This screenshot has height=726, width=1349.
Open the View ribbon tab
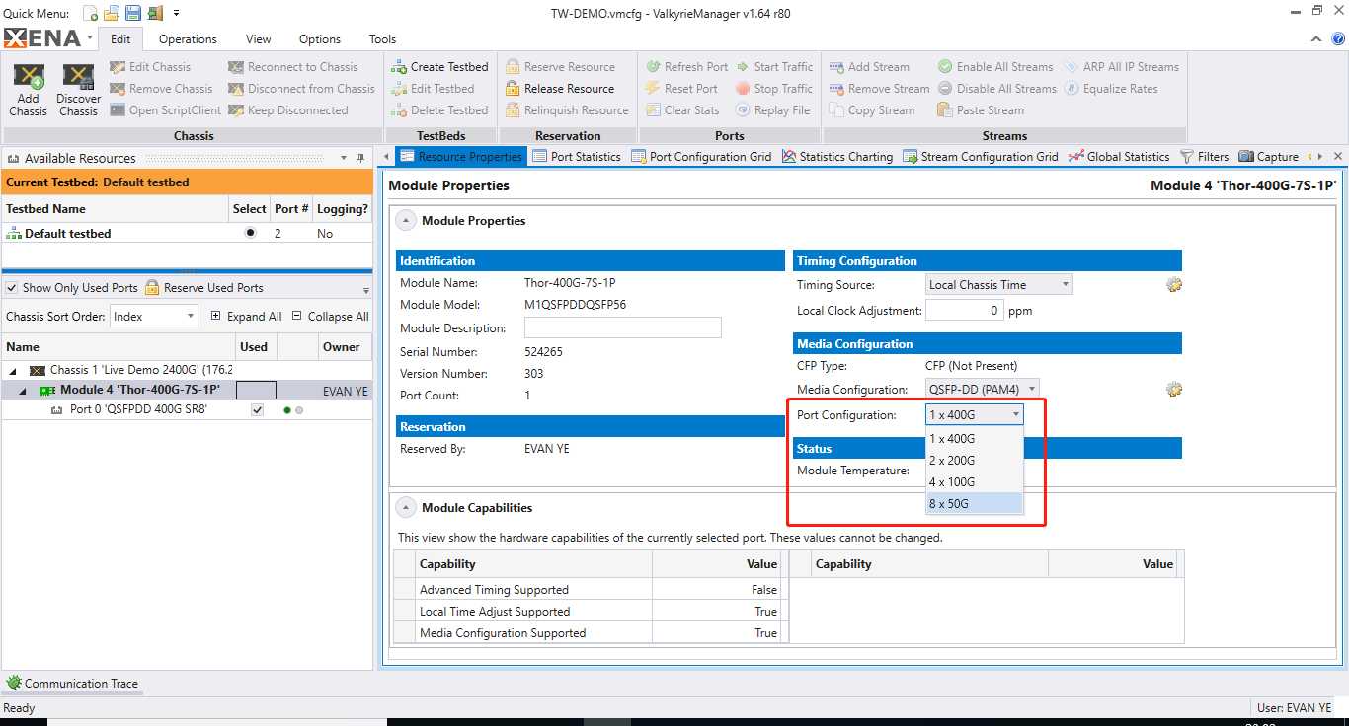click(x=259, y=39)
